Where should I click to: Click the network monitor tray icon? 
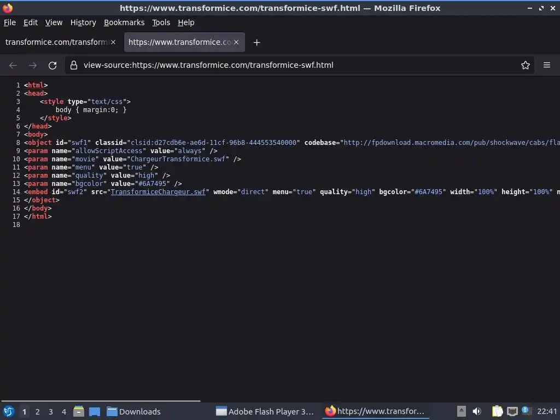[x=512, y=411]
